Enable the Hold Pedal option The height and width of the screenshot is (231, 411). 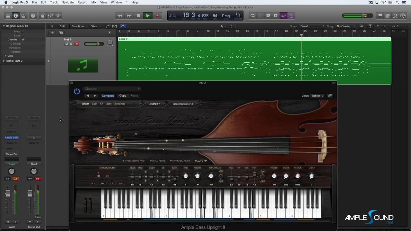158,161
